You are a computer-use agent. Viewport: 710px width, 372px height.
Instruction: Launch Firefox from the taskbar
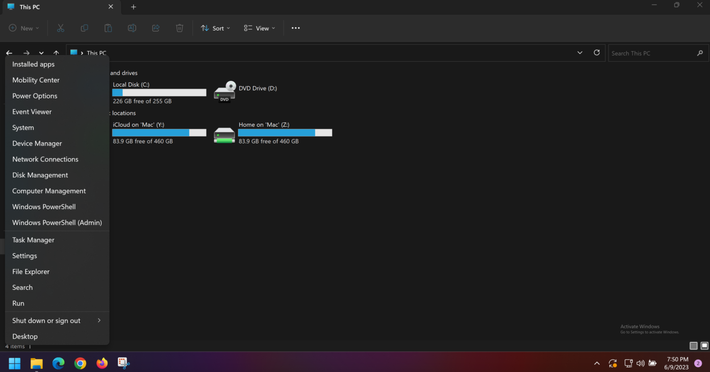coord(102,363)
